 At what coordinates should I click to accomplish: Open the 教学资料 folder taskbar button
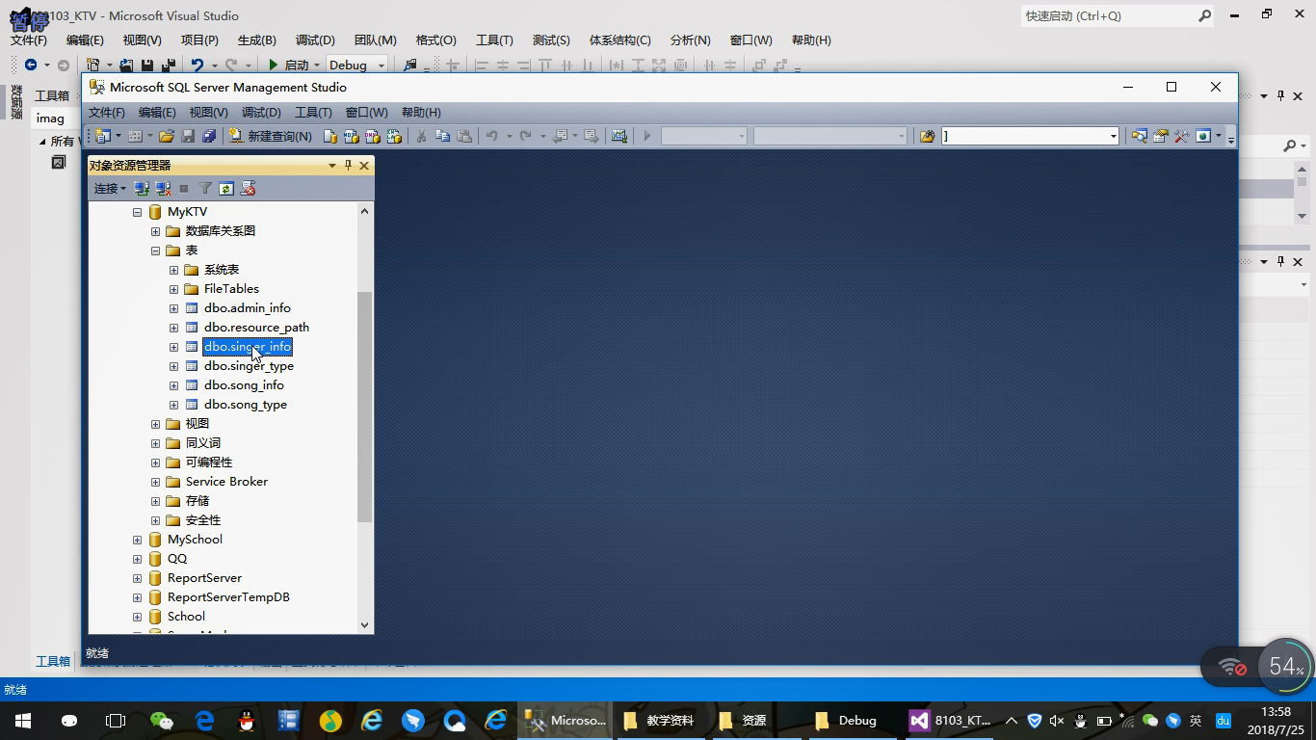pyautogui.click(x=660, y=720)
